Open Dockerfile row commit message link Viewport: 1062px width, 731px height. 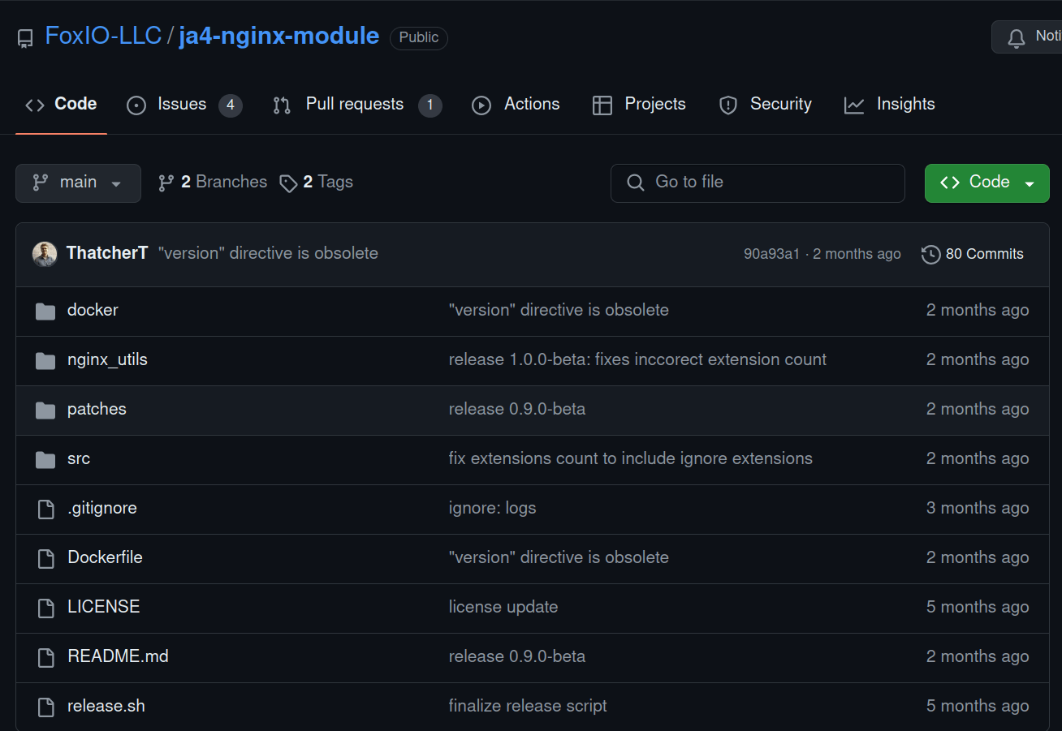point(559,557)
